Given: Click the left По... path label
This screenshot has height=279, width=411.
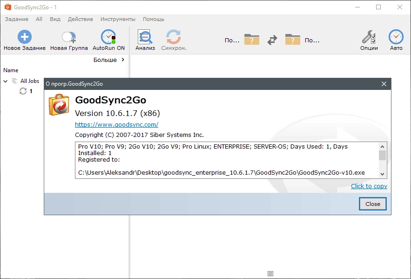Looking at the screenshot, I should coord(232,41).
